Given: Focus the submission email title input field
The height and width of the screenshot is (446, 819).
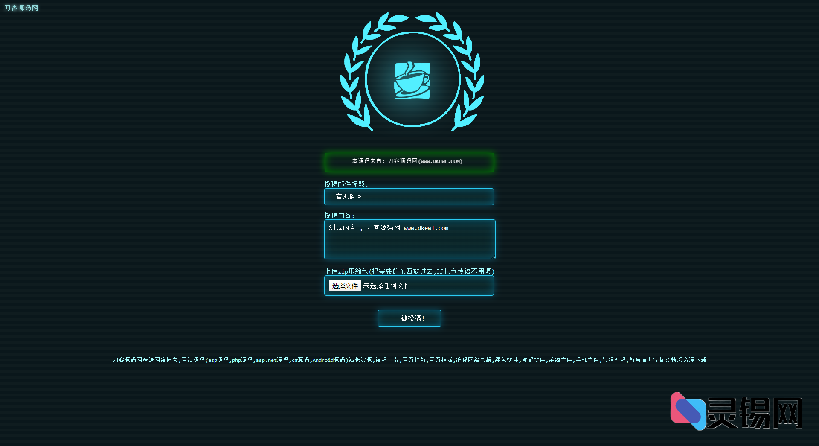Looking at the screenshot, I should coord(409,197).
